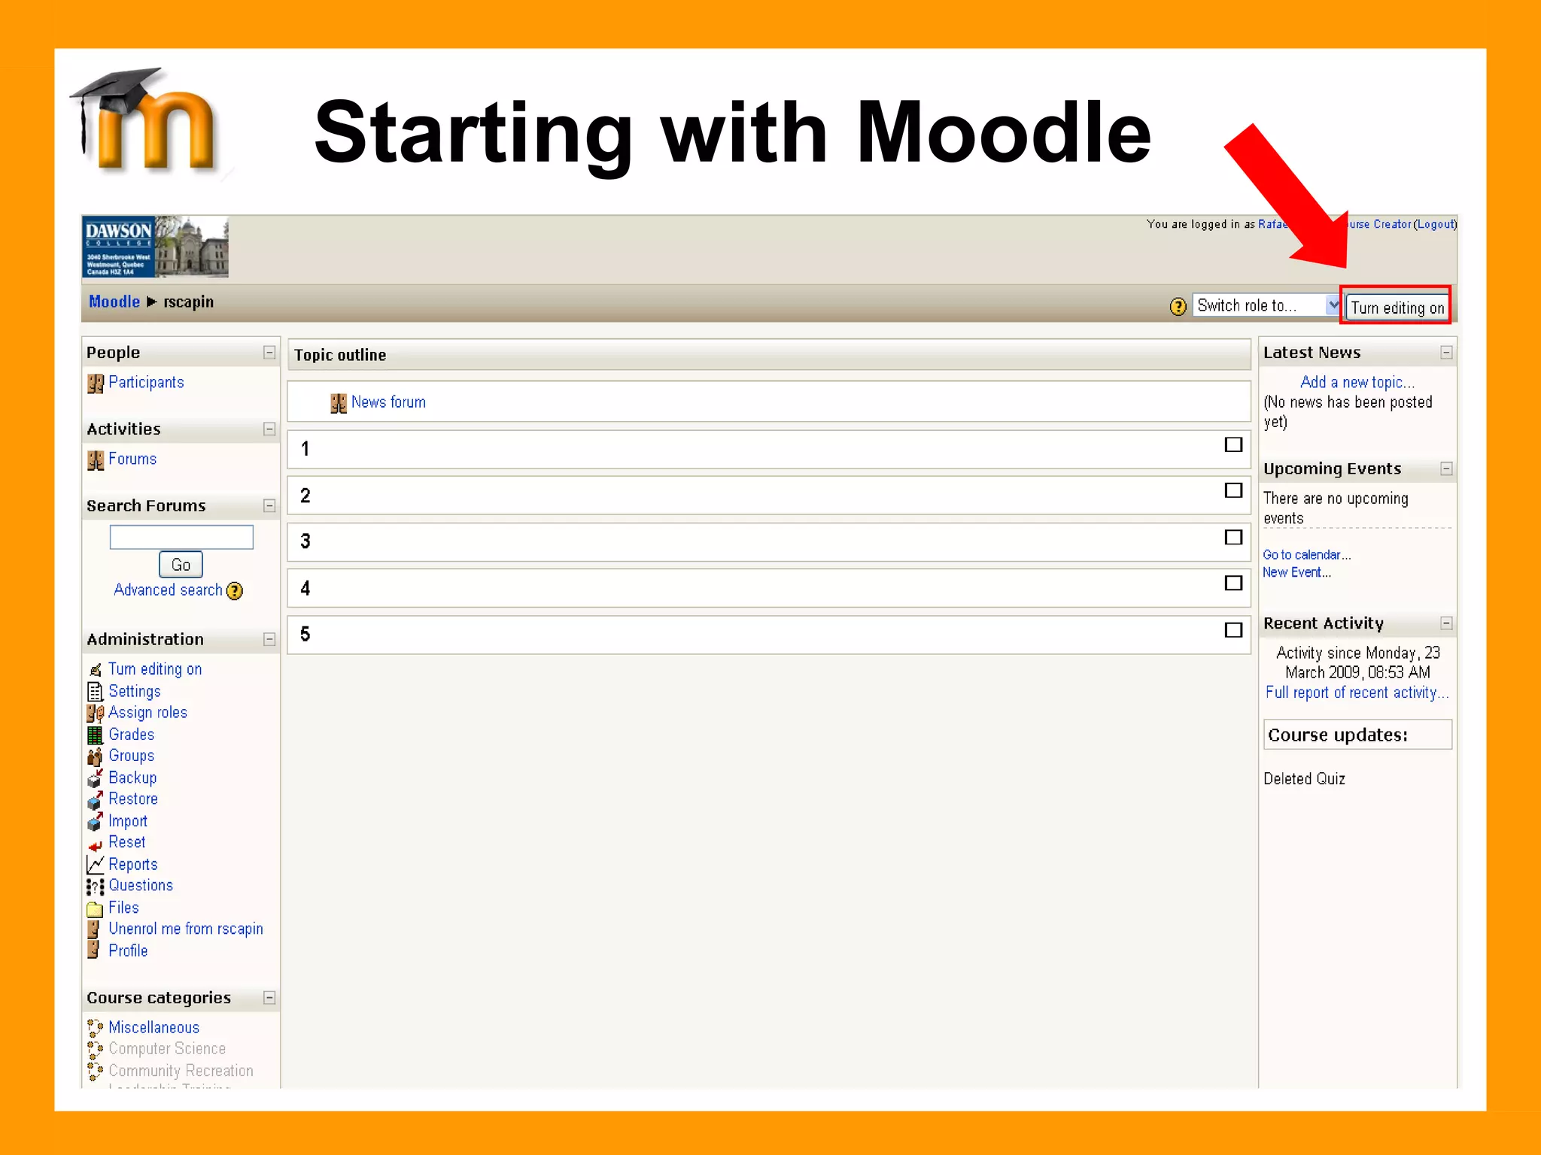This screenshot has height=1155, width=1541.
Task: Click the Settings page icon
Action: (96, 692)
